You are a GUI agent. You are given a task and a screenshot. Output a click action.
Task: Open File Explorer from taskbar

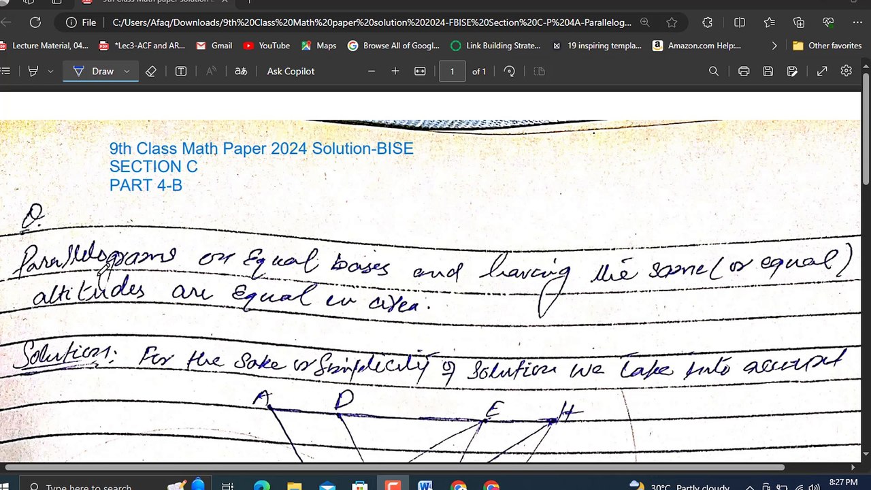[294, 486]
